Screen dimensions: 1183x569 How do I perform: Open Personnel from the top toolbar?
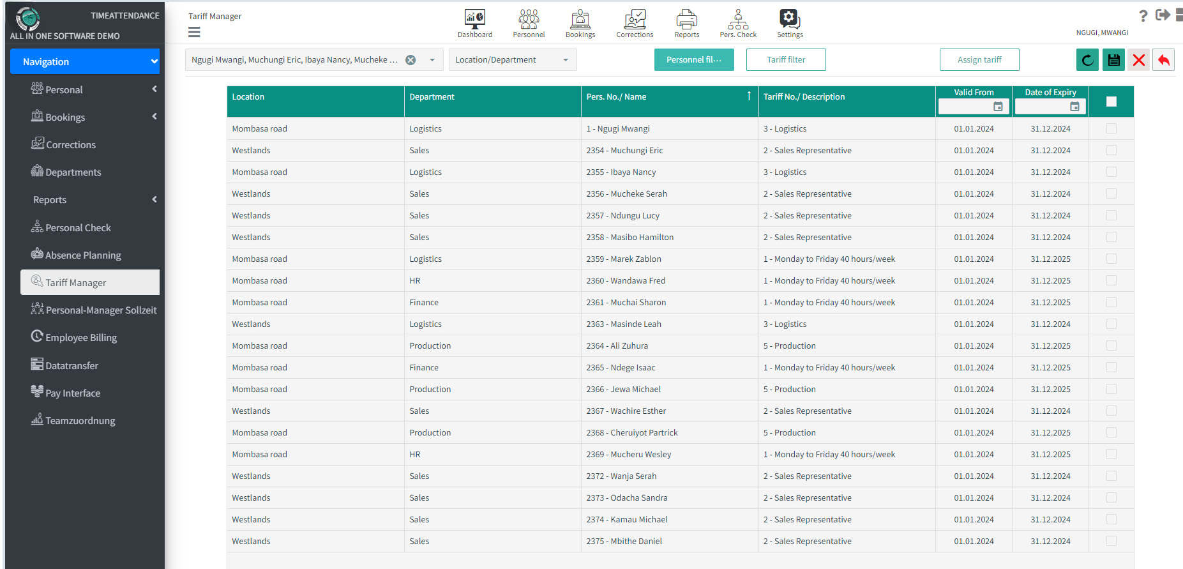(529, 24)
